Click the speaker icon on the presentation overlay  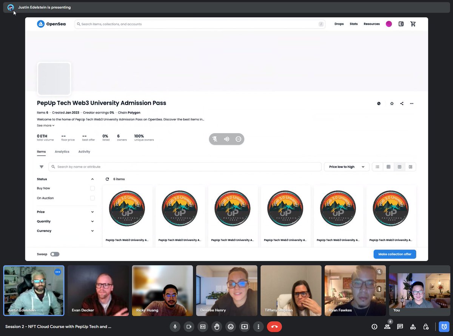pos(226,139)
